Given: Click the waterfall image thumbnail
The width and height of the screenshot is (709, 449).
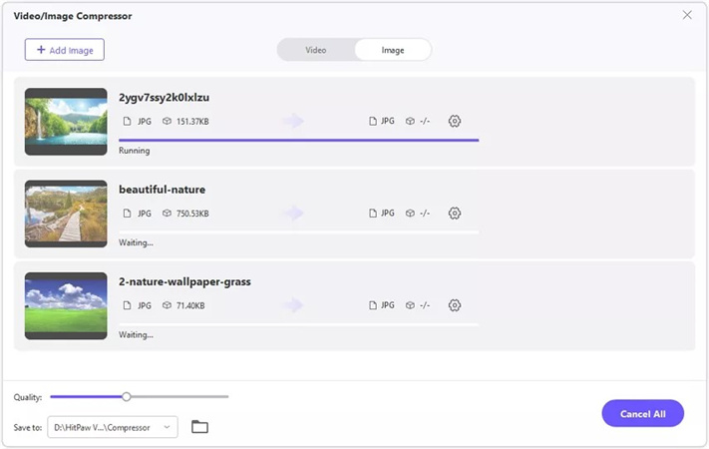Looking at the screenshot, I should (66, 122).
